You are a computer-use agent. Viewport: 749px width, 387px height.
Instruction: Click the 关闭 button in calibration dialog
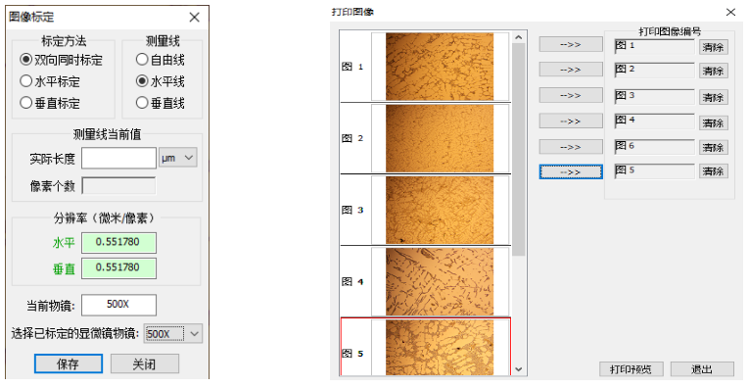click(145, 364)
